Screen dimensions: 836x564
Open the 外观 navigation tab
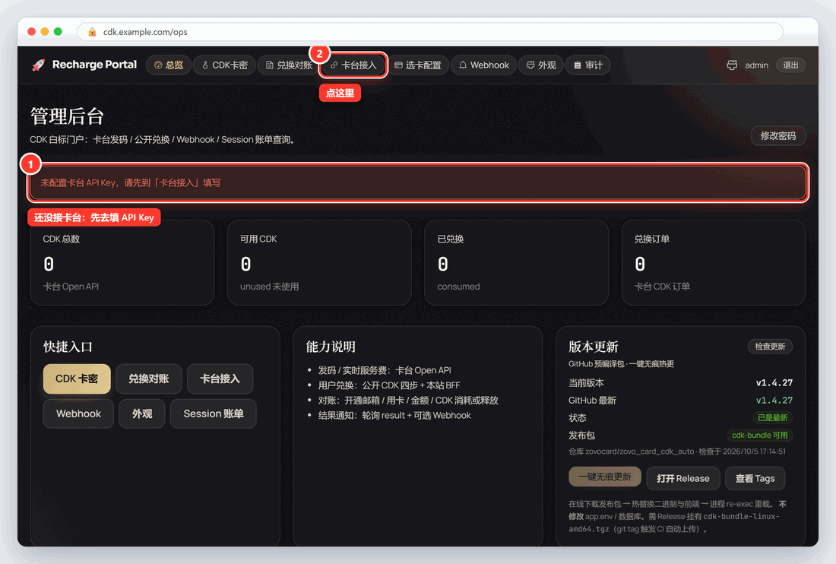[541, 65]
